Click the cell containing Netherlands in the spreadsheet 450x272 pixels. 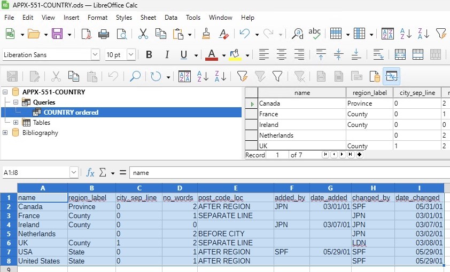(x=42, y=234)
